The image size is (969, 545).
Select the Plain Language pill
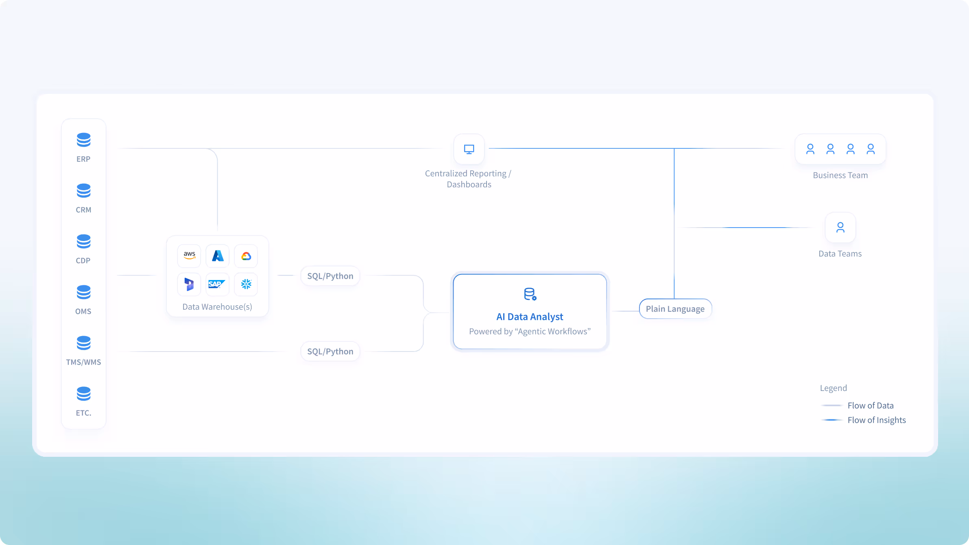(x=675, y=309)
